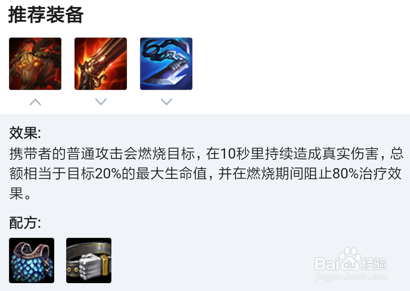Open the jingyan.baidu.com watermark link
Viewport: 410px width, 291px height.
(351, 277)
